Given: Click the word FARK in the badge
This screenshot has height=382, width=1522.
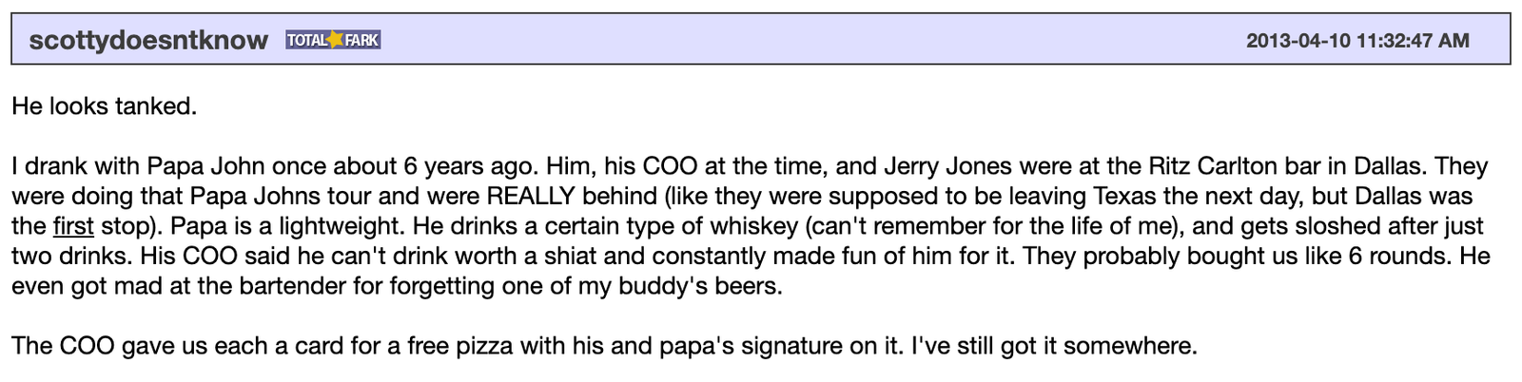Looking at the screenshot, I should coord(361,40).
